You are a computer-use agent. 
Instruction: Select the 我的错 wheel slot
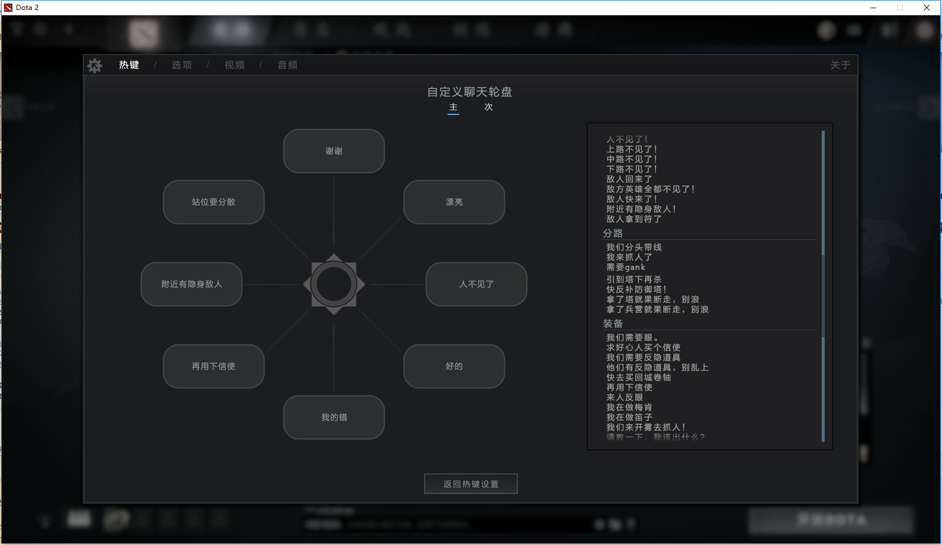[334, 418]
